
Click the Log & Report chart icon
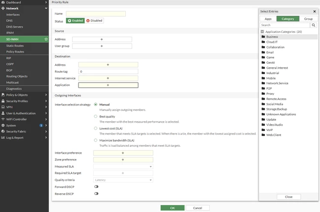click(x=3, y=137)
